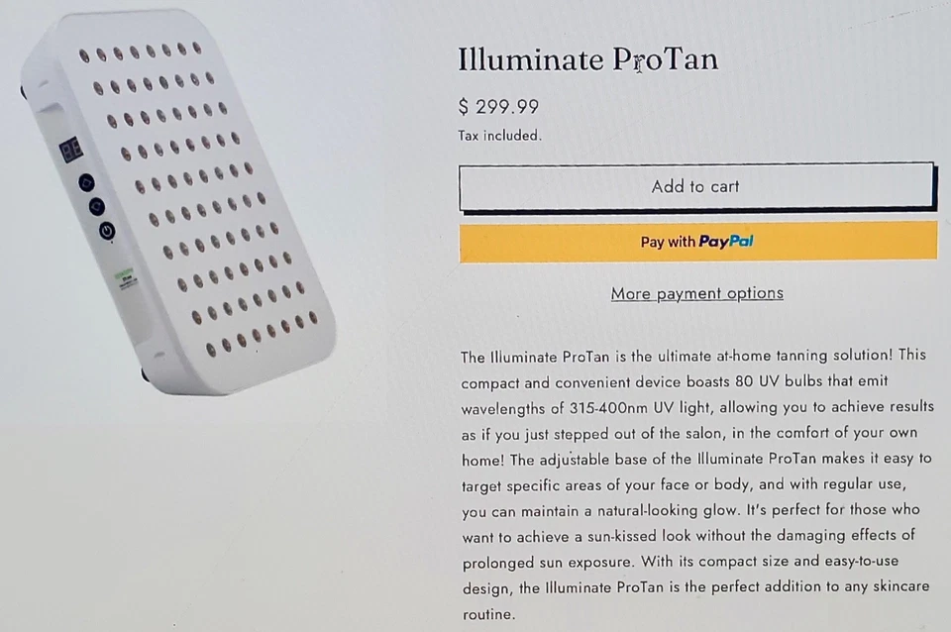Image resolution: width=951 pixels, height=632 pixels.
Task: Click the digital timer display on the device
Action: coord(69,151)
